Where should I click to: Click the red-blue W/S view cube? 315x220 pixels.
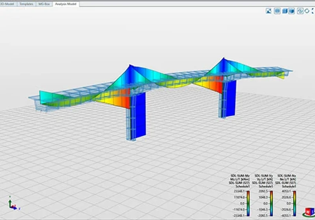click(309, 212)
